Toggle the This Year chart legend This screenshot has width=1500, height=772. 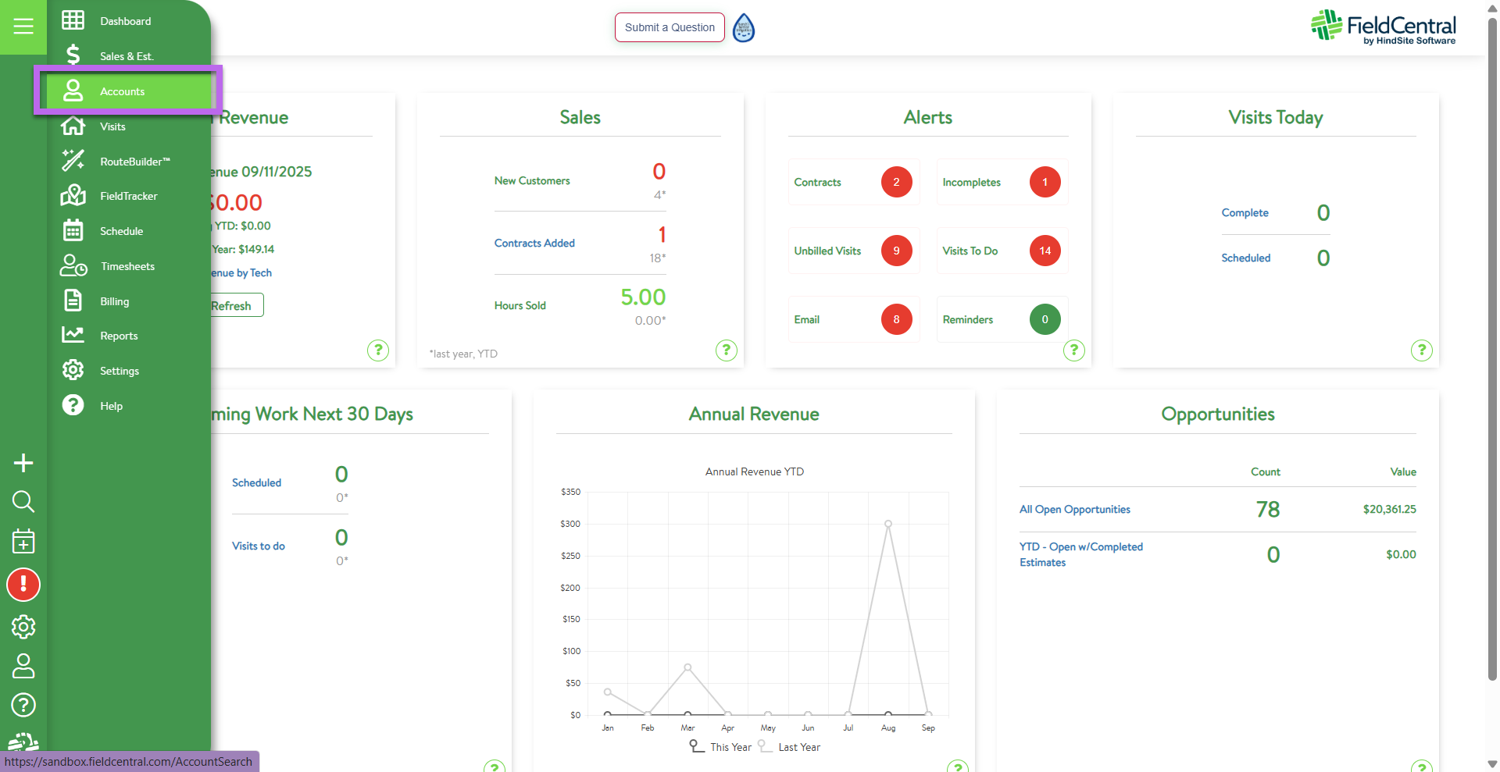click(720, 747)
